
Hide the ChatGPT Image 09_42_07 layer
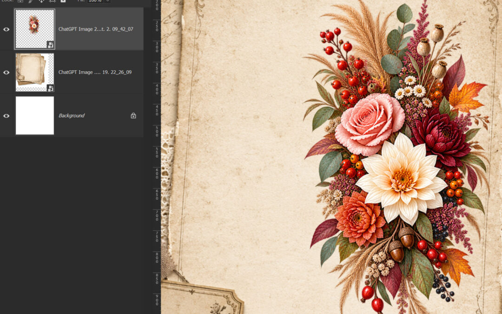(x=7, y=29)
